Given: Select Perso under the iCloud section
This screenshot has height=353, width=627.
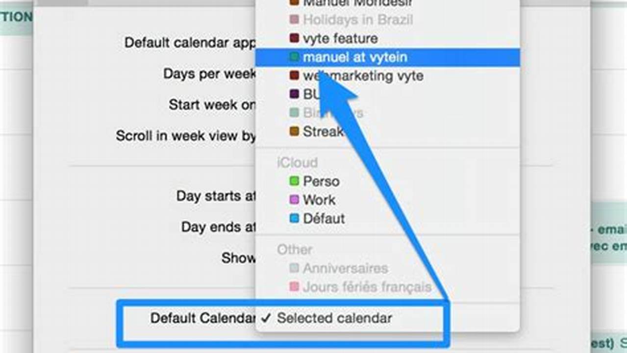Looking at the screenshot, I should pos(321,181).
